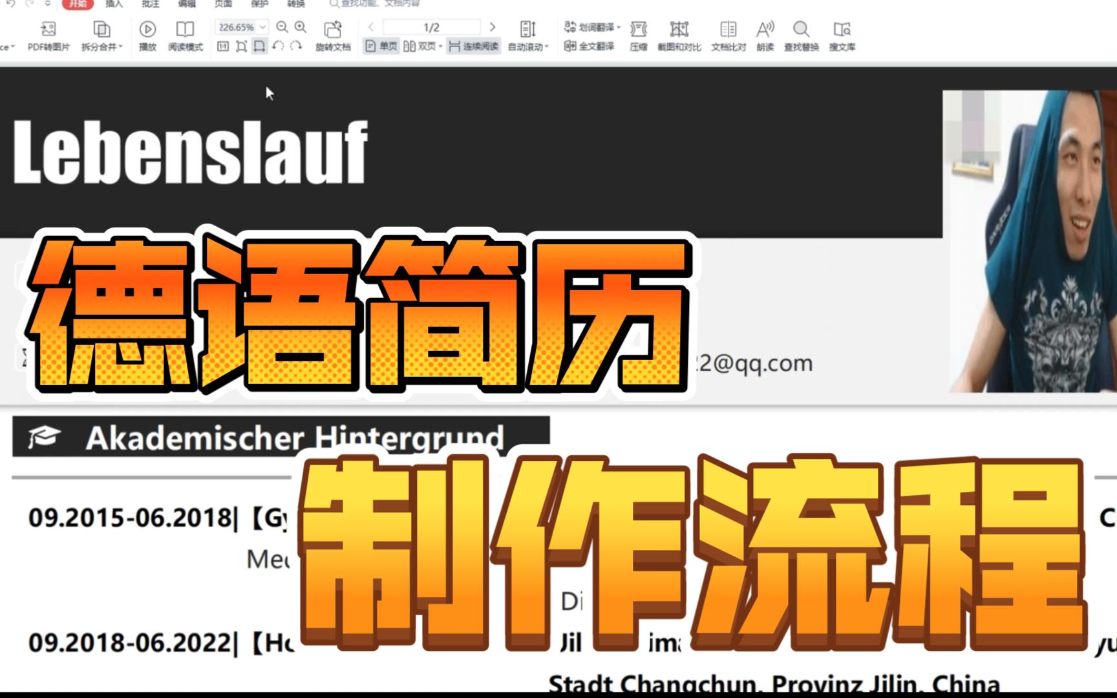Screen dimensions: 1117x698
Task: Toggle 连续阅读 continuous reading
Action: [474, 47]
